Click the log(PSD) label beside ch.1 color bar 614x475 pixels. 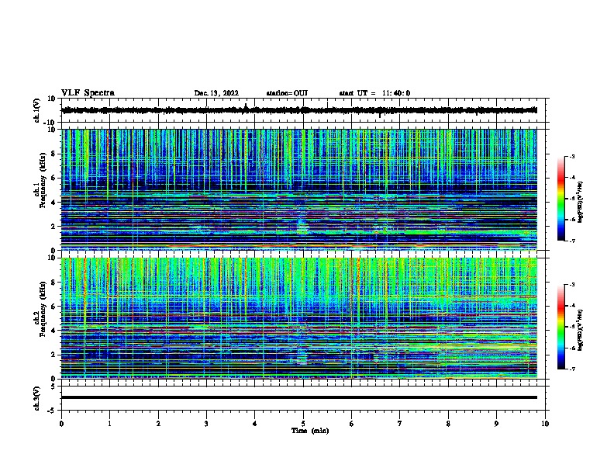pyautogui.click(x=580, y=202)
